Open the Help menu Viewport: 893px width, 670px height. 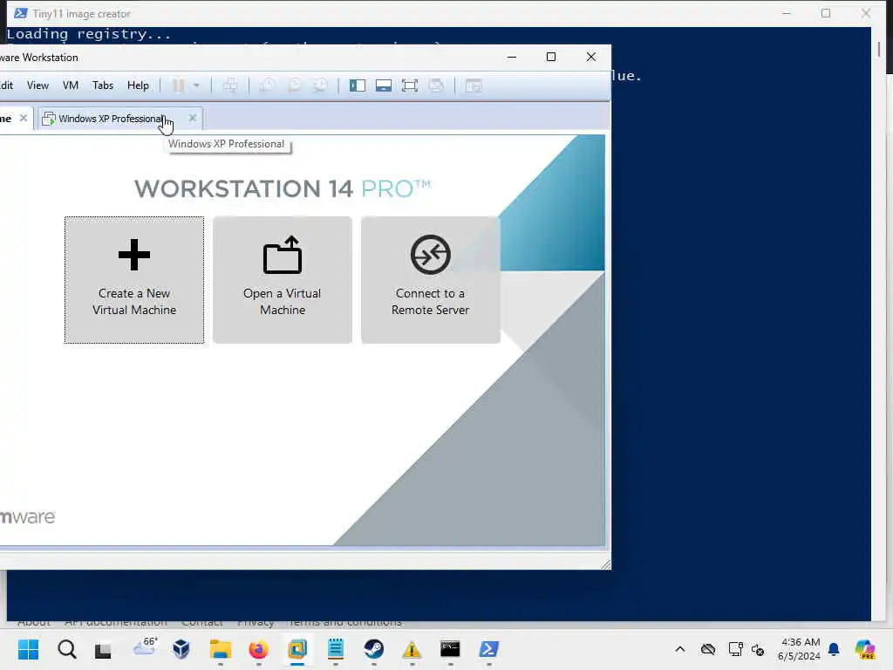(x=138, y=85)
